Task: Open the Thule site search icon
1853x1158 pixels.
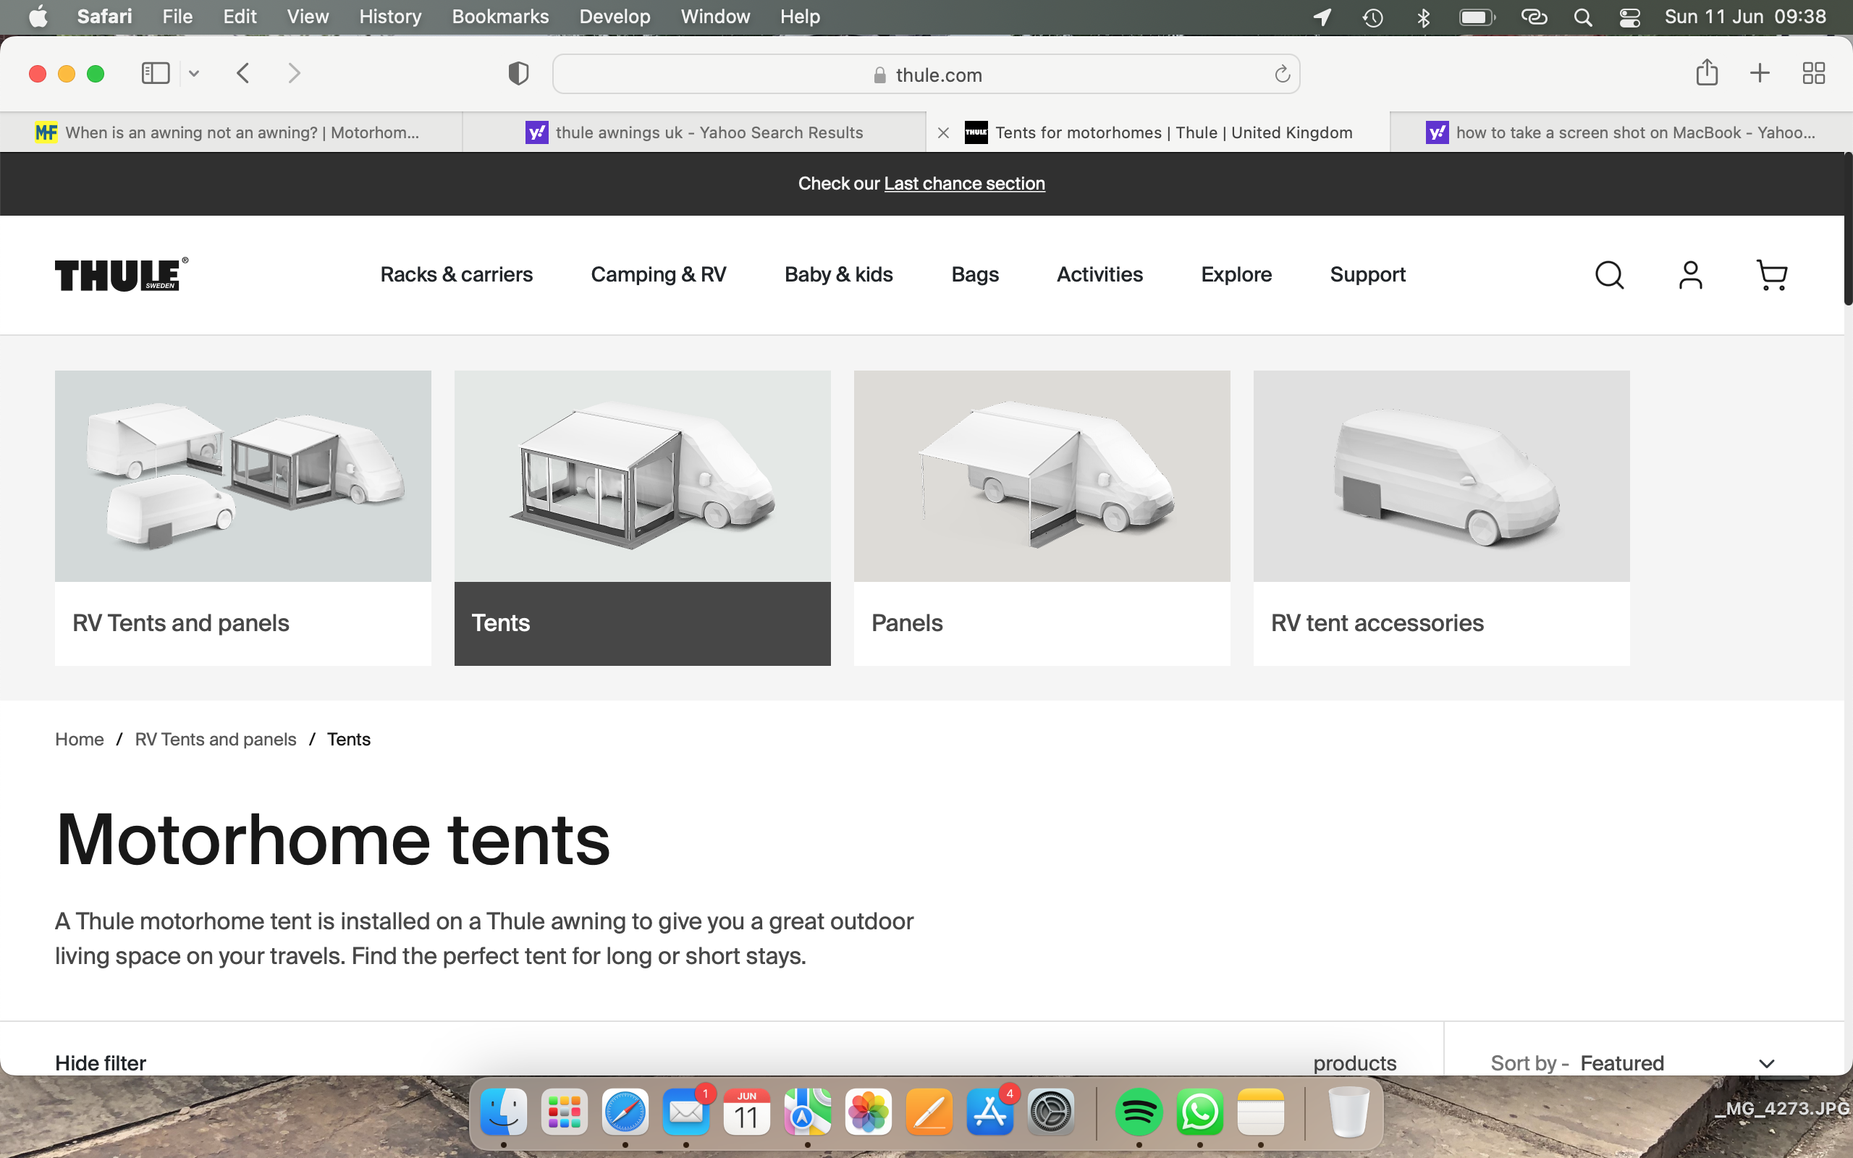Action: click(x=1609, y=275)
